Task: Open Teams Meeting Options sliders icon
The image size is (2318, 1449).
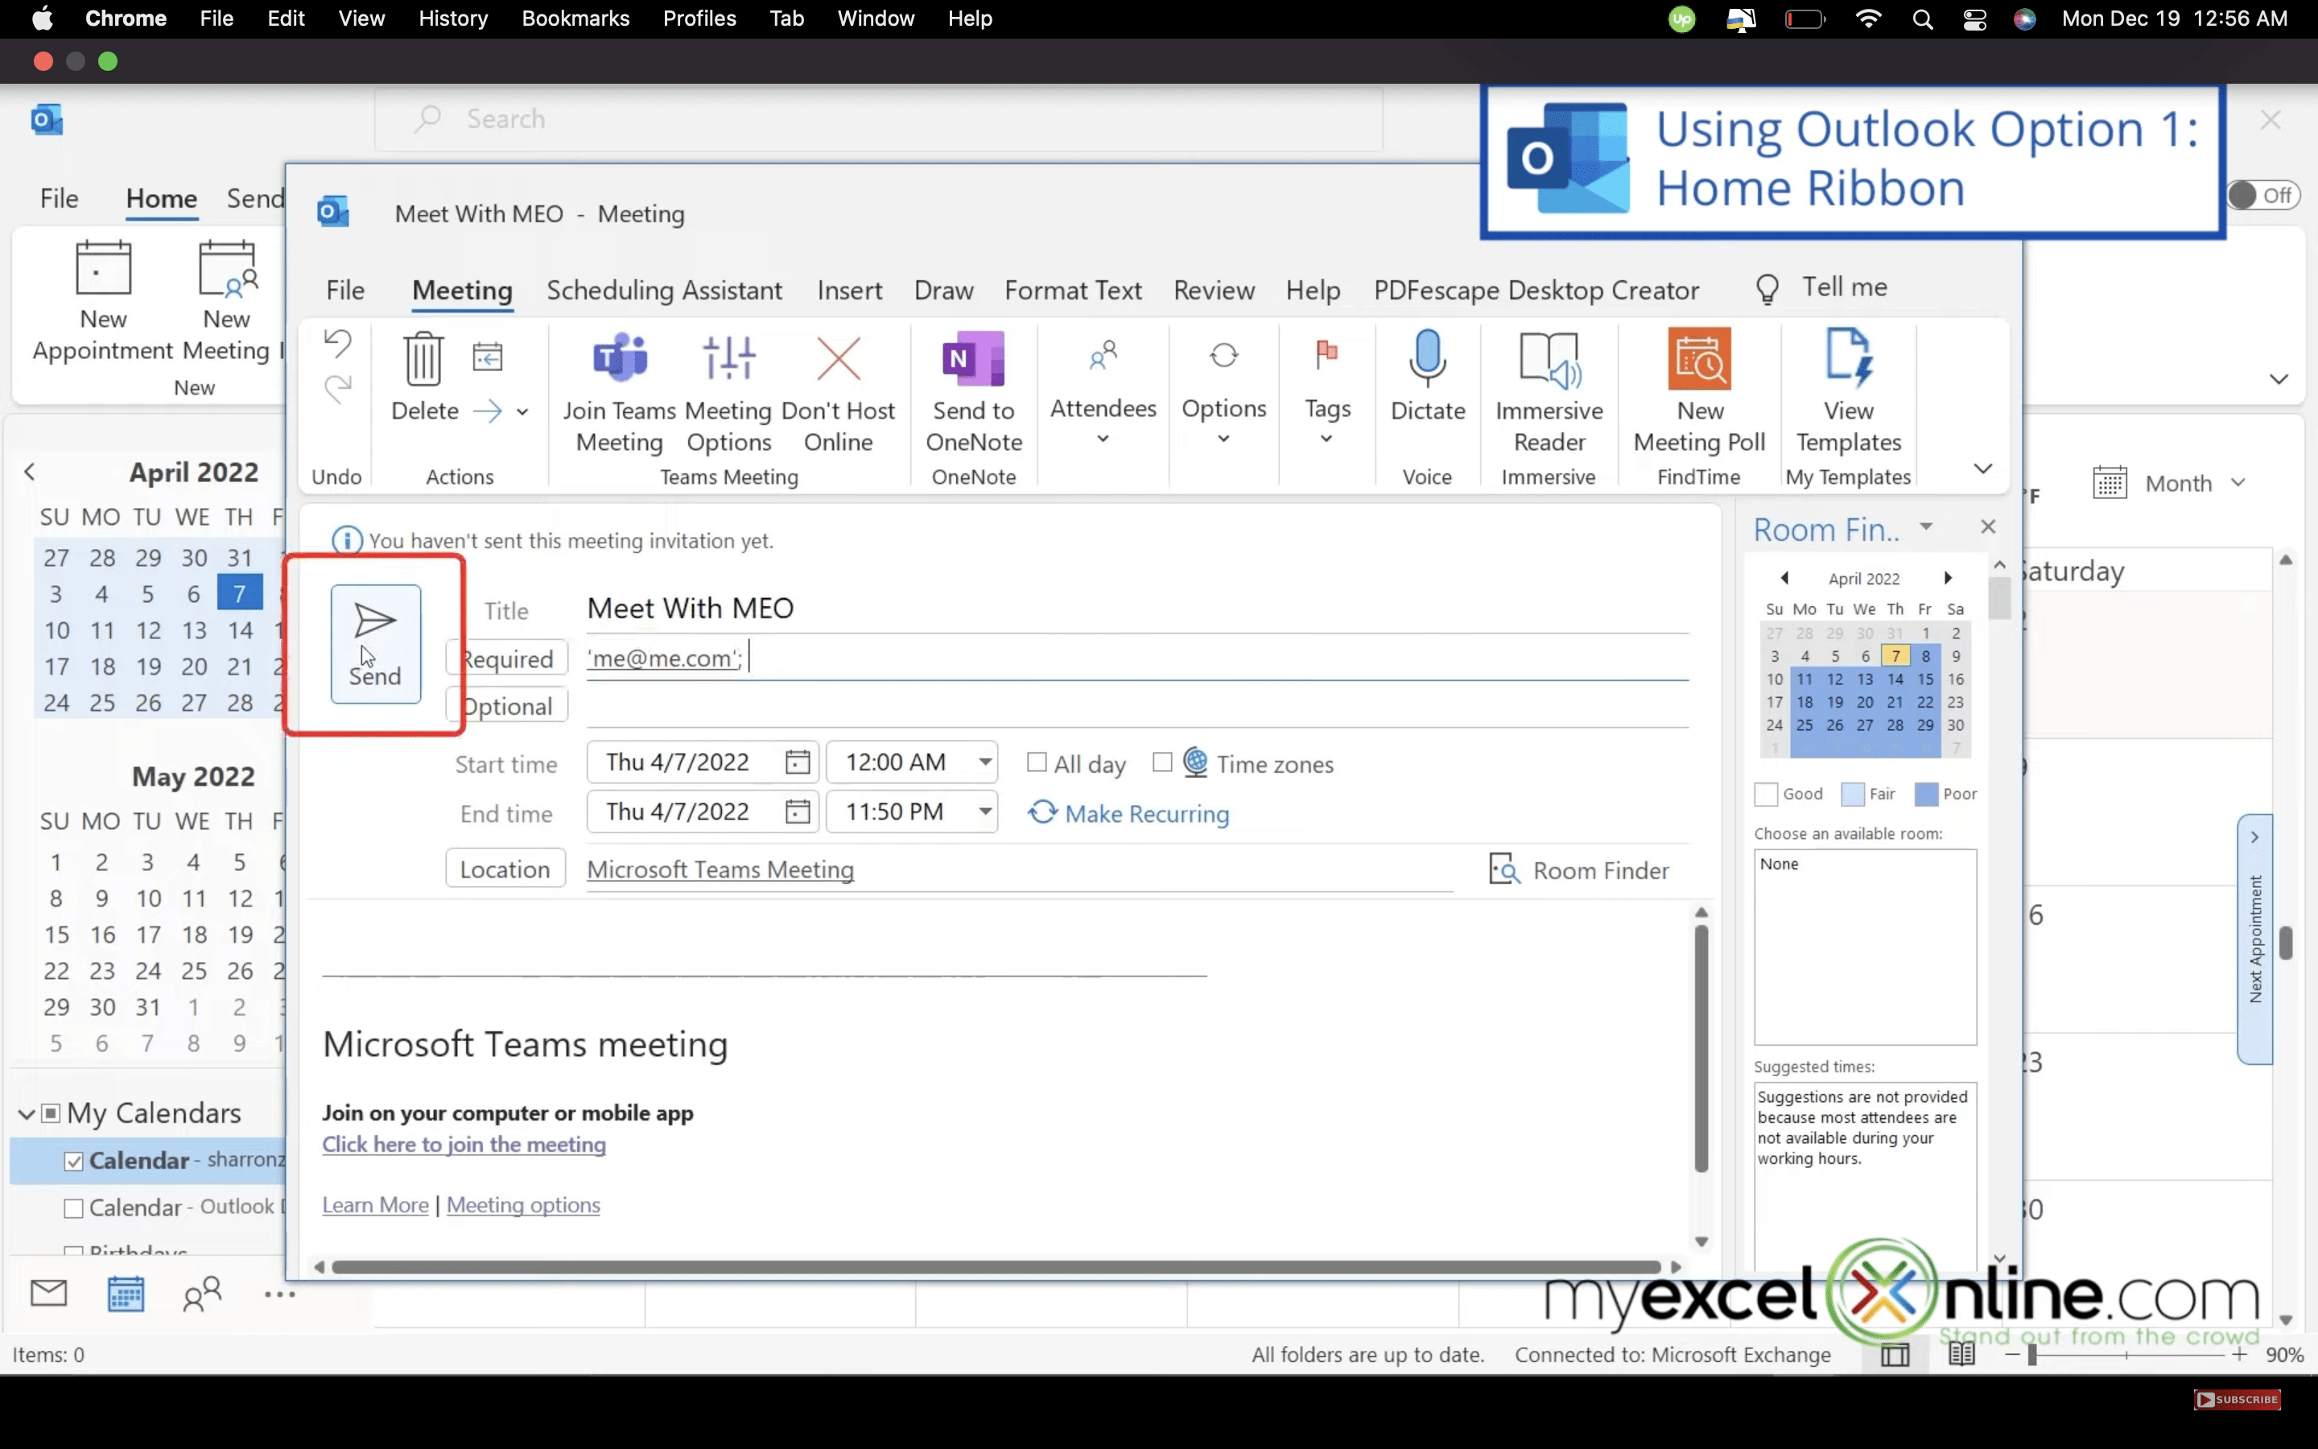Action: [729, 357]
